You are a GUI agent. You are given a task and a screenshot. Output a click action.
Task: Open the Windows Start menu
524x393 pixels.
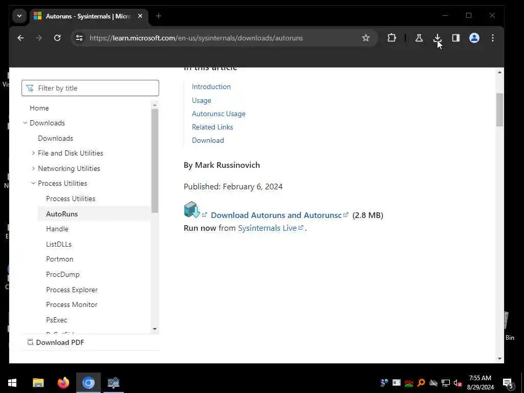coord(12,383)
